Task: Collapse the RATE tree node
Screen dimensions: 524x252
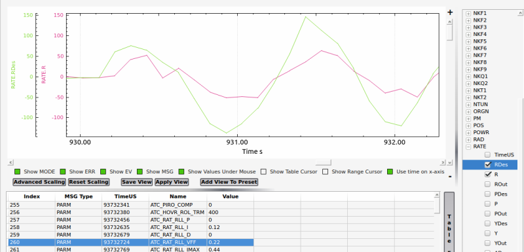Action: pos(468,147)
